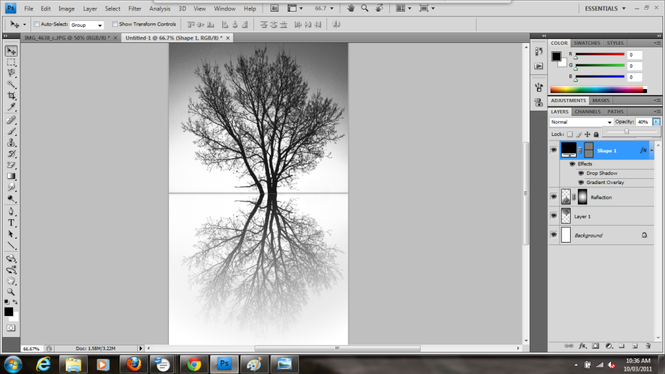
Task: Open the Filter menu
Action: click(135, 8)
